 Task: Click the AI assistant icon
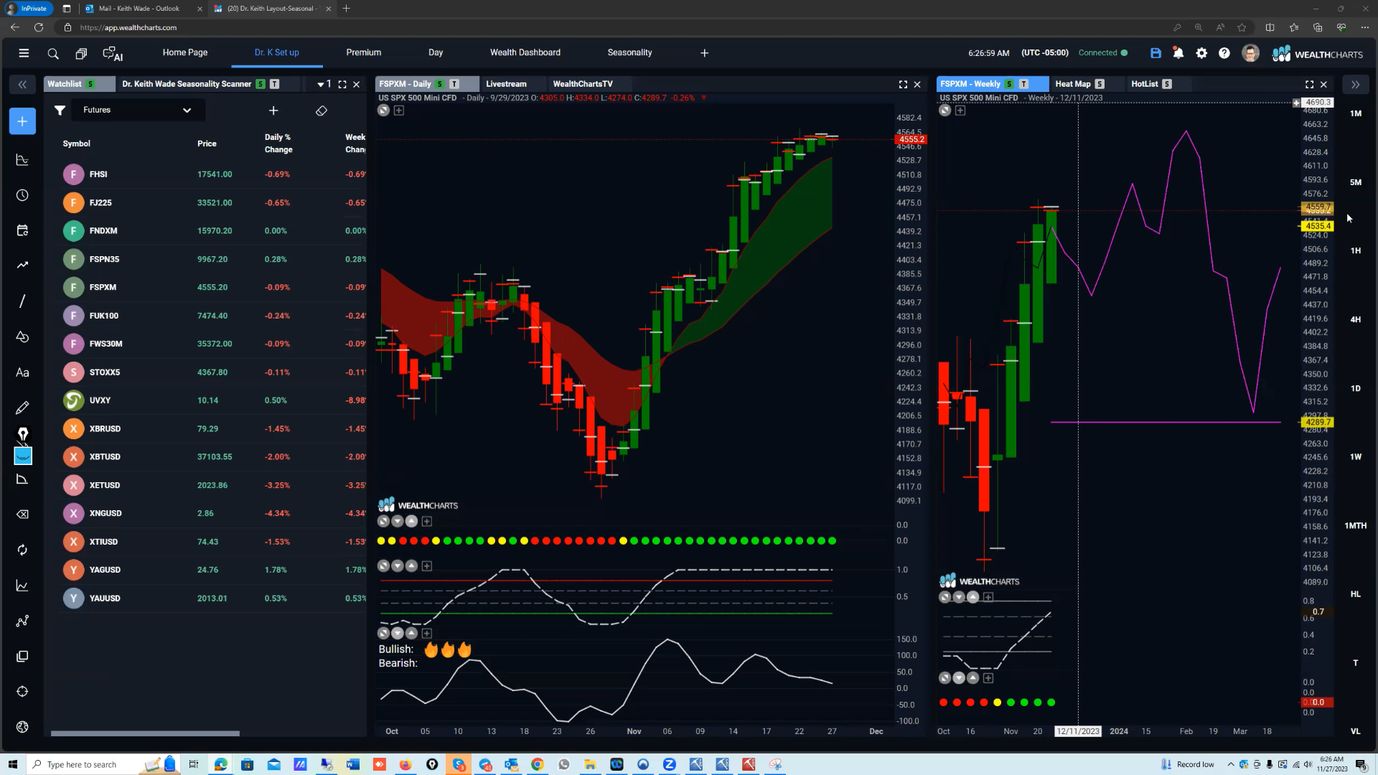coord(113,54)
